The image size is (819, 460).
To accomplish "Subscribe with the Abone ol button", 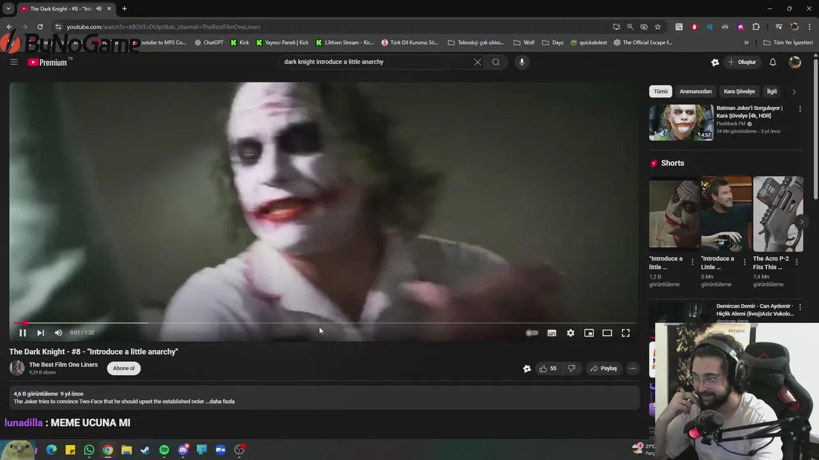I will 124,369.
